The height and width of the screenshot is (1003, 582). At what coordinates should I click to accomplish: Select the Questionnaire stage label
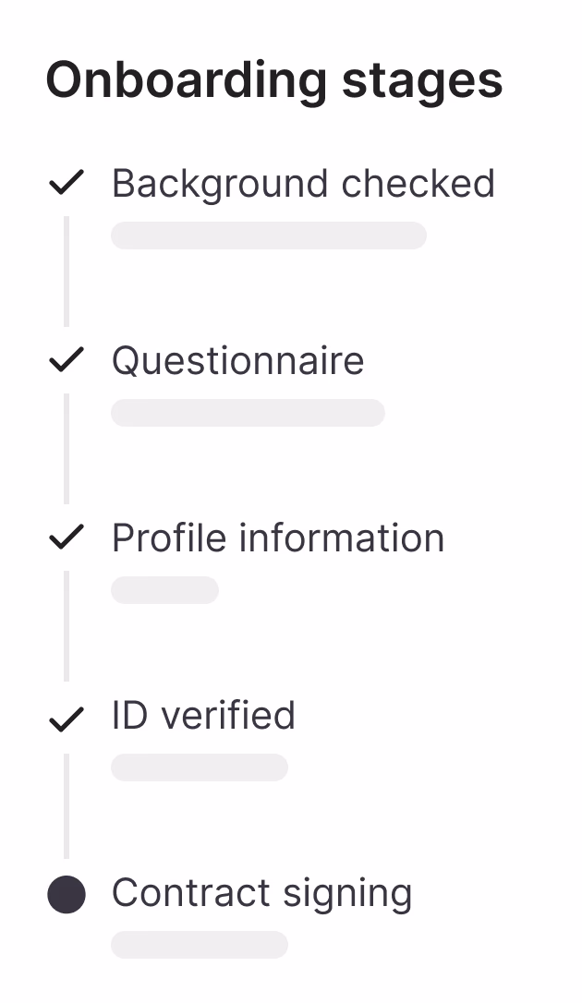click(237, 360)
